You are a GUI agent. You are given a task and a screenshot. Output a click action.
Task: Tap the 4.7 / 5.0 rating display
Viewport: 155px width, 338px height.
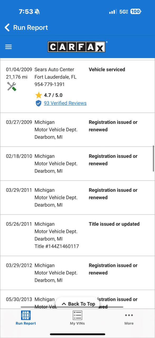53,95
